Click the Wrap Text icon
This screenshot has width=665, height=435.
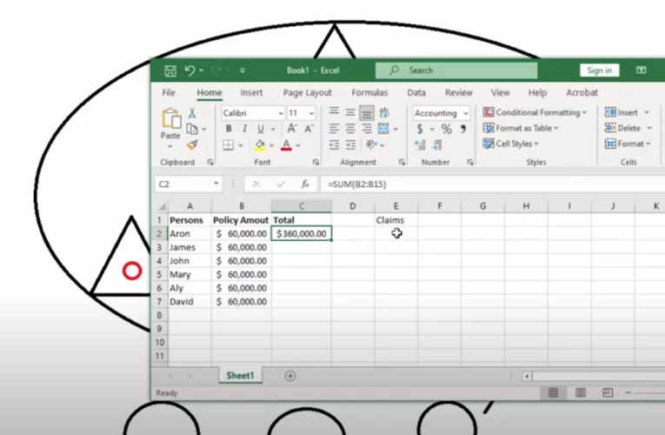384,112
